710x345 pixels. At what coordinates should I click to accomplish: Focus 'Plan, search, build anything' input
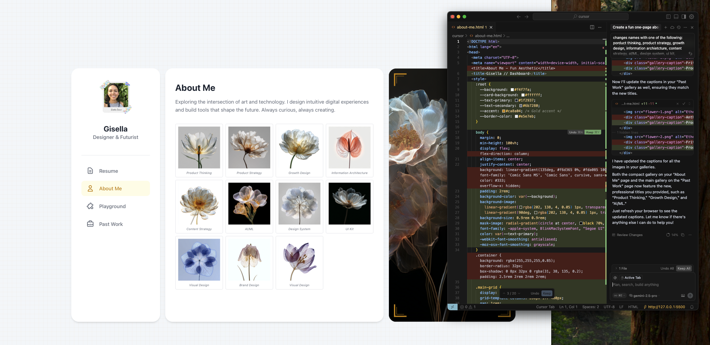[653, 285]
